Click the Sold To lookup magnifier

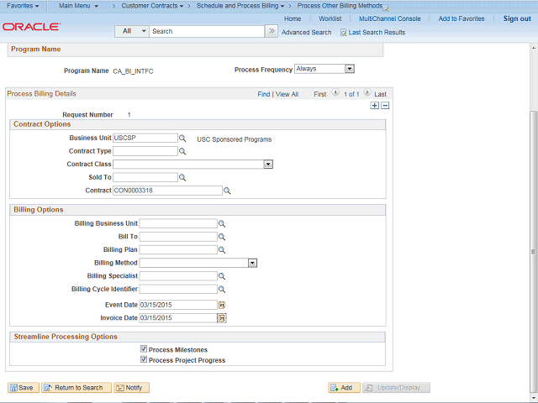pyautogui.click(x=182, y=178)
